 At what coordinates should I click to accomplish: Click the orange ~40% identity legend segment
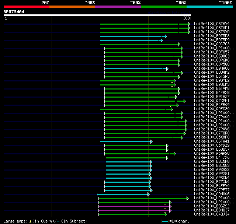(72, 7)
